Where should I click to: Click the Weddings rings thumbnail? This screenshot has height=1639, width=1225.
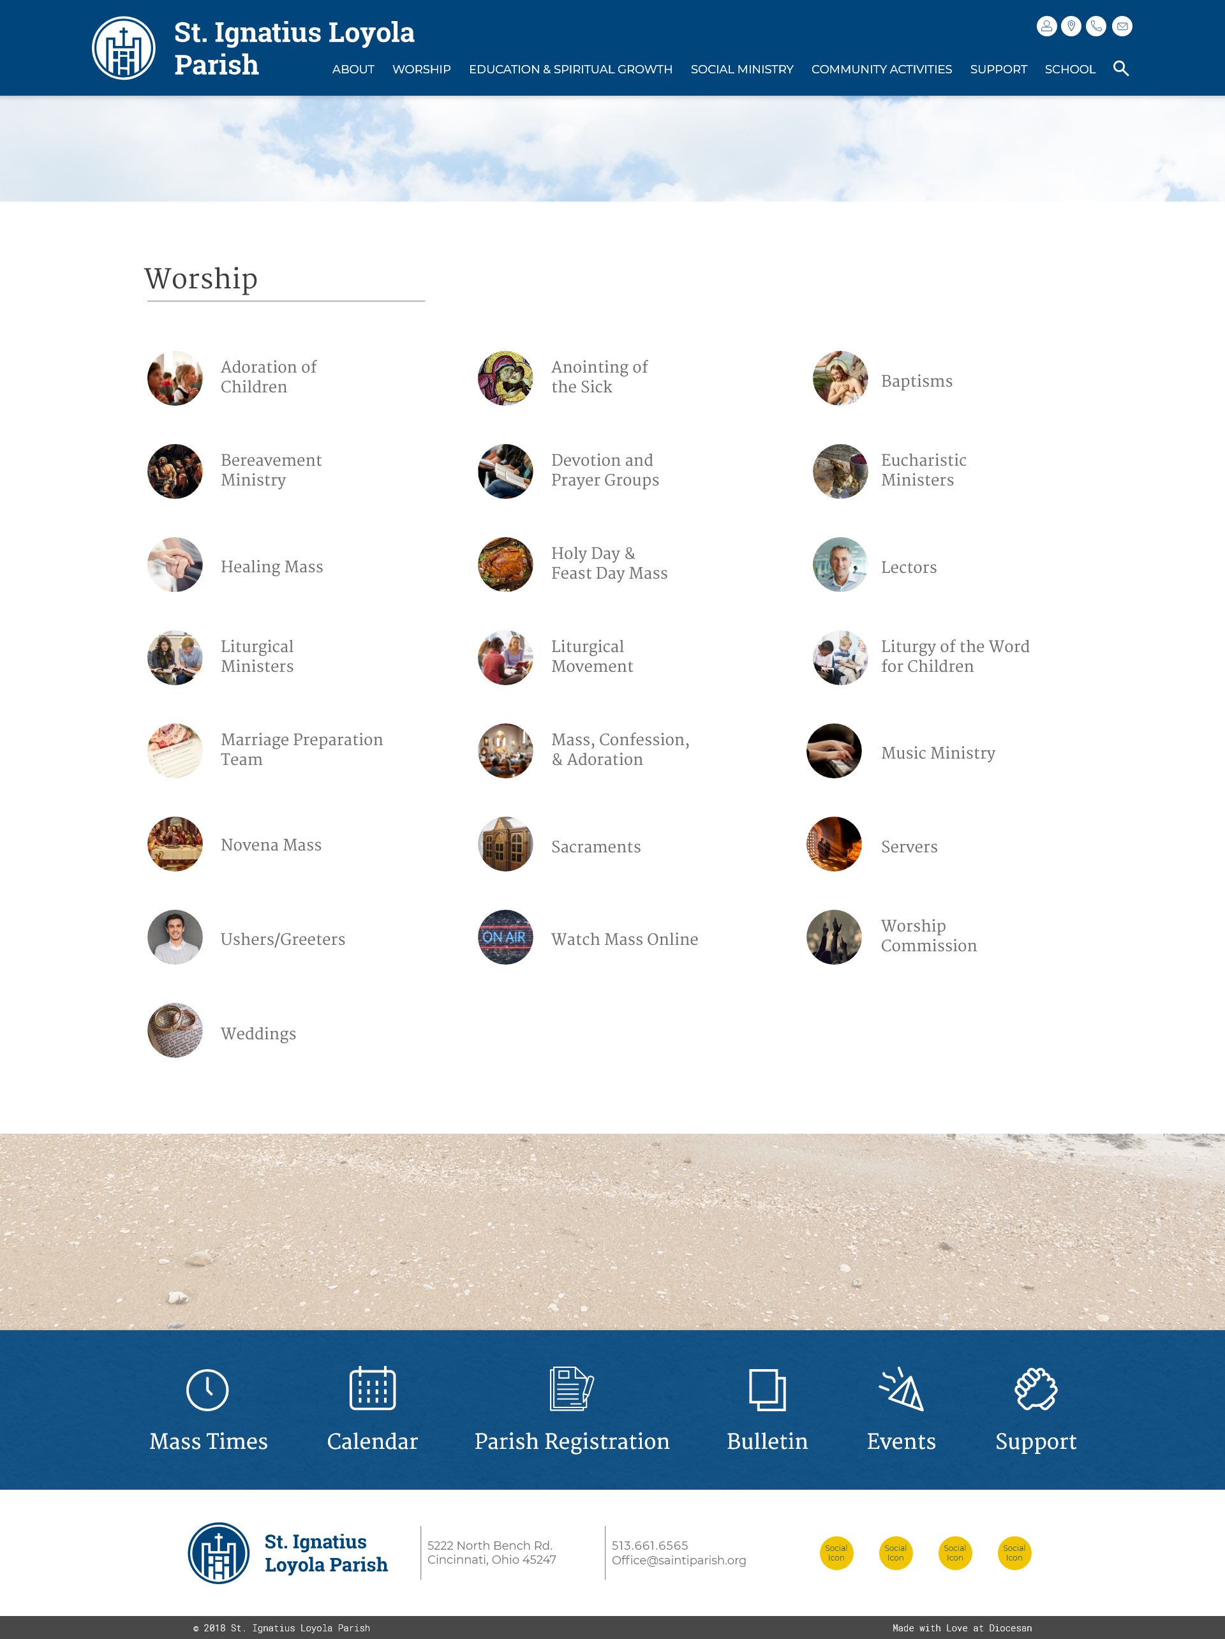175,1030
